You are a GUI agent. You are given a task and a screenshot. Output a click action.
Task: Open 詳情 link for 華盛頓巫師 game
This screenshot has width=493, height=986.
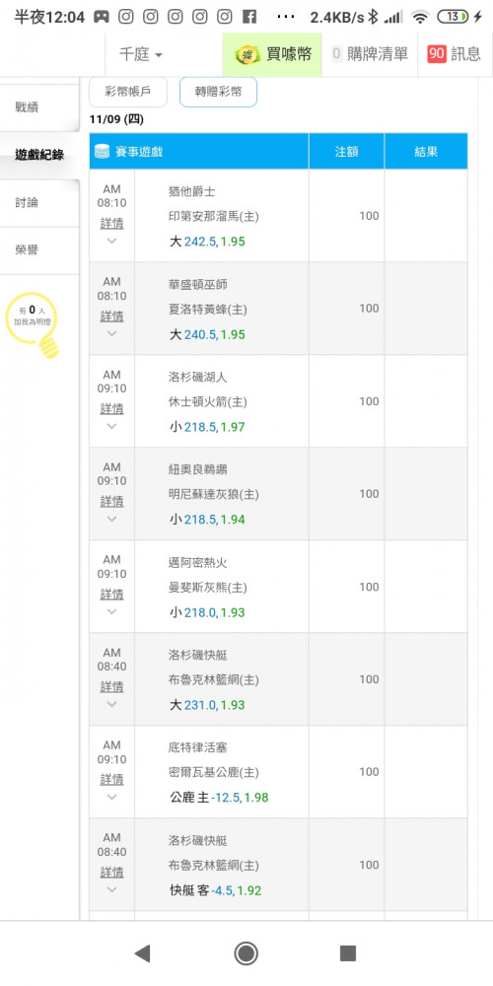(x=112, y=317)
